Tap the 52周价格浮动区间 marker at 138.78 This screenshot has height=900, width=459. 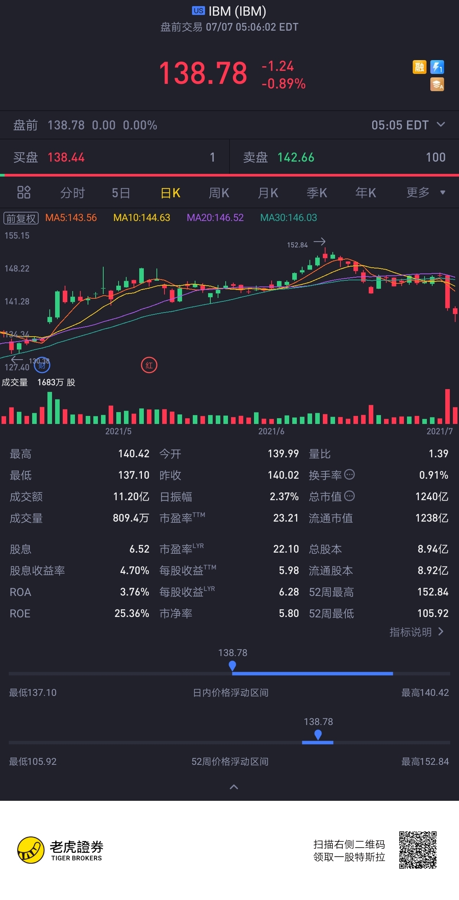coord(318,735)
